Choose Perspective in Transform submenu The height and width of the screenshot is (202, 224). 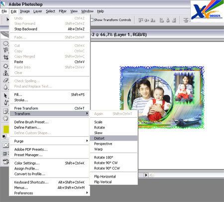(113, 144)
